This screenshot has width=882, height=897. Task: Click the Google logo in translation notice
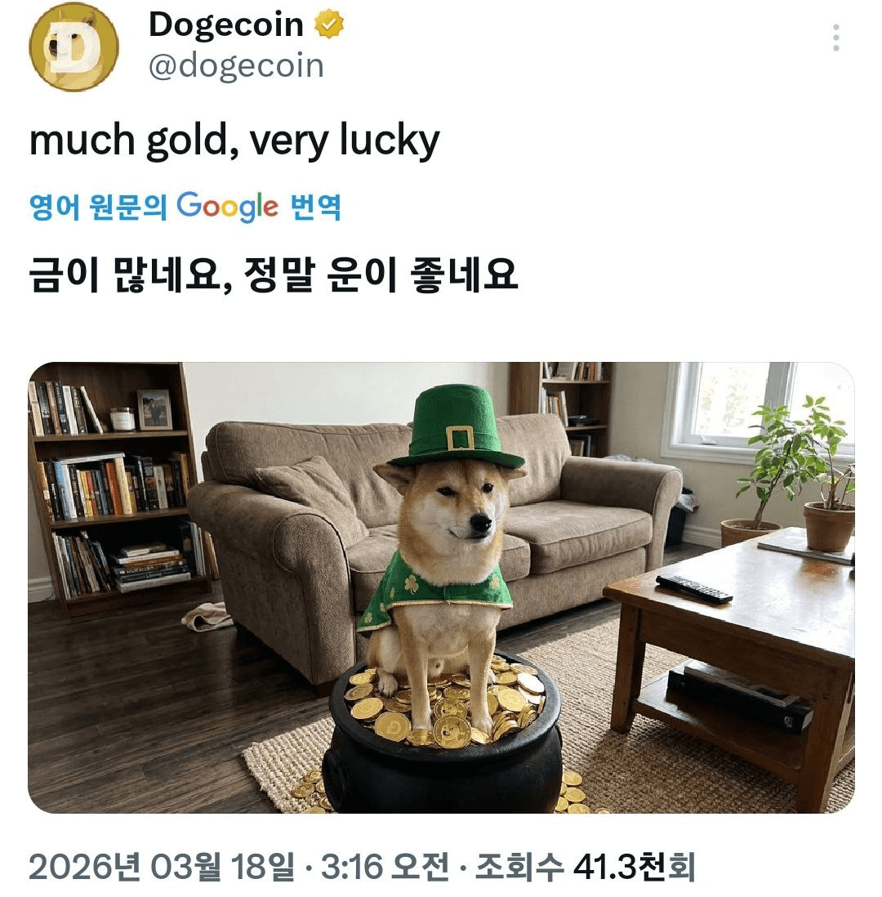pyautogui.click(x=227, y=207)
